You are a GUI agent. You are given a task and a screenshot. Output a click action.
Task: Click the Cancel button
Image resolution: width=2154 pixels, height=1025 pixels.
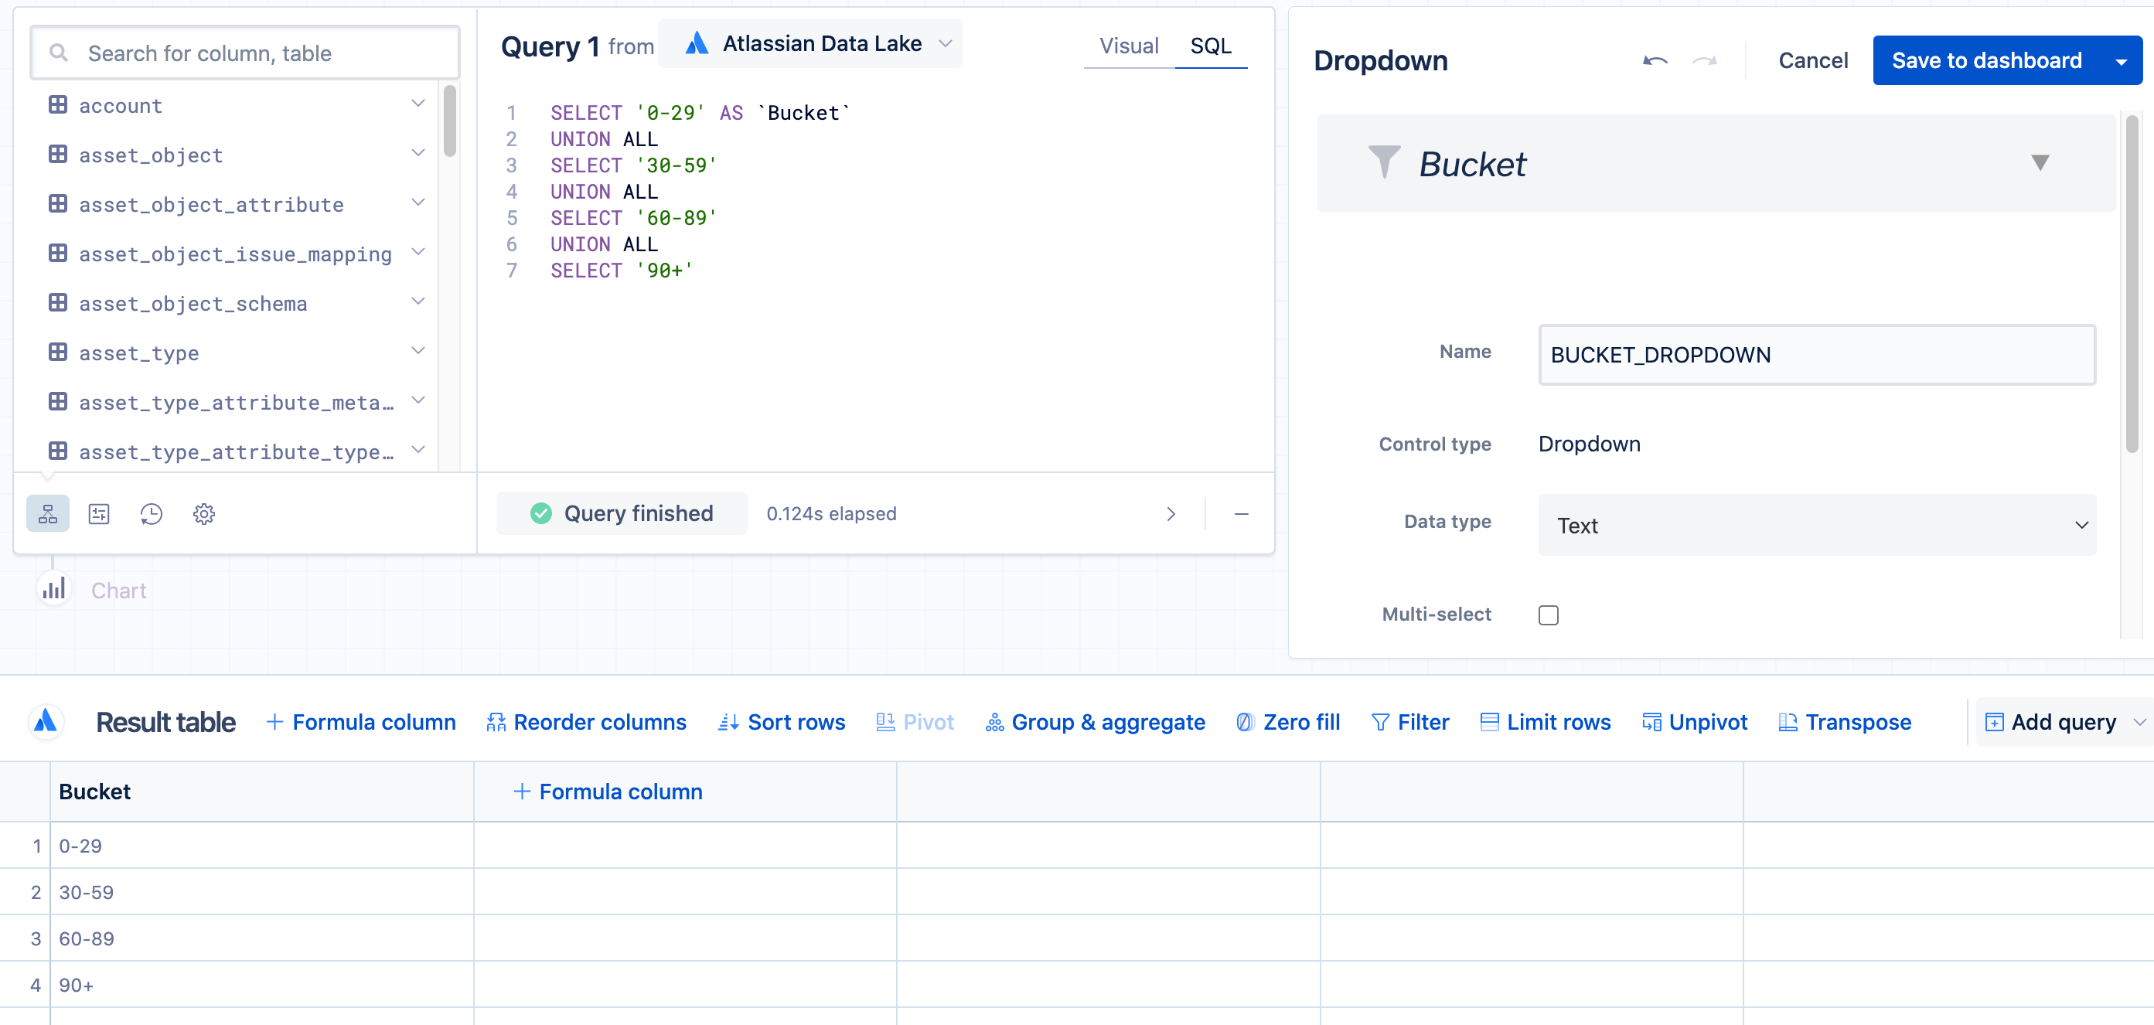[1812, 60]
